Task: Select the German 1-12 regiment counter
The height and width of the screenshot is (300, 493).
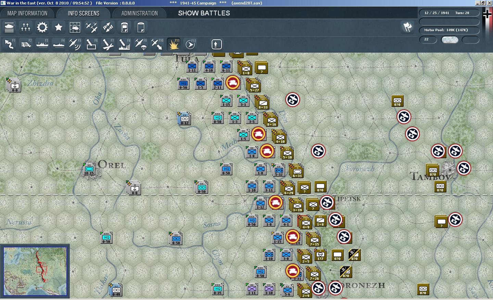Action: coord(261,204)
